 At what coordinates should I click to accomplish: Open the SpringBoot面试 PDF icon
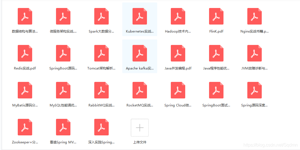click(x=216, y=90)
